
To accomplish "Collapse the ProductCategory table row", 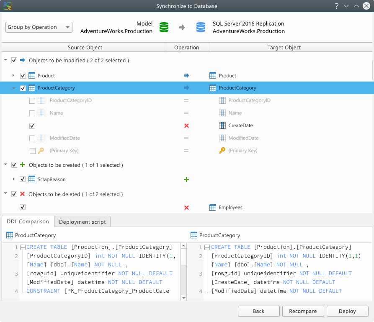I will pyautogui.click(x=14, y=88).
